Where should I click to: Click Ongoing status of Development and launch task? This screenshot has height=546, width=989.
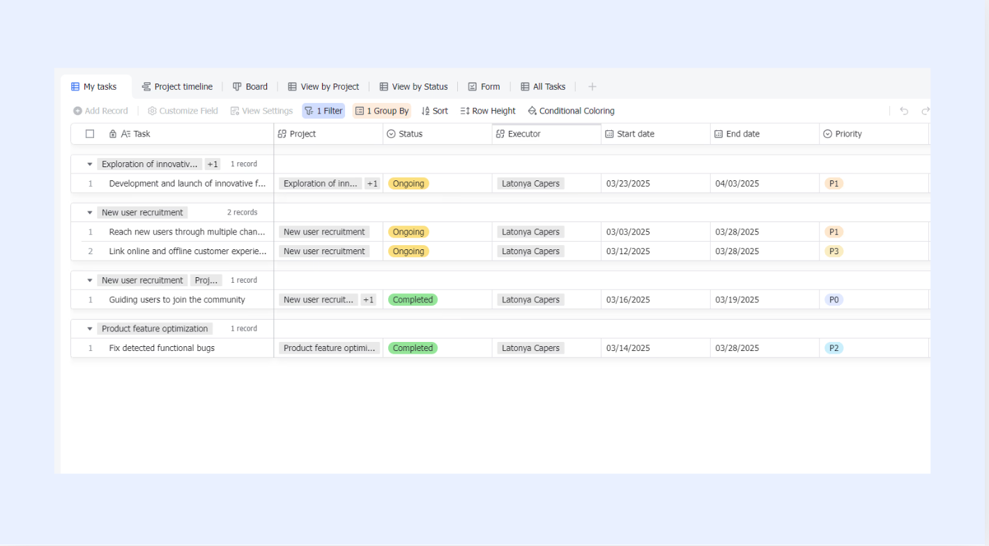408,184
